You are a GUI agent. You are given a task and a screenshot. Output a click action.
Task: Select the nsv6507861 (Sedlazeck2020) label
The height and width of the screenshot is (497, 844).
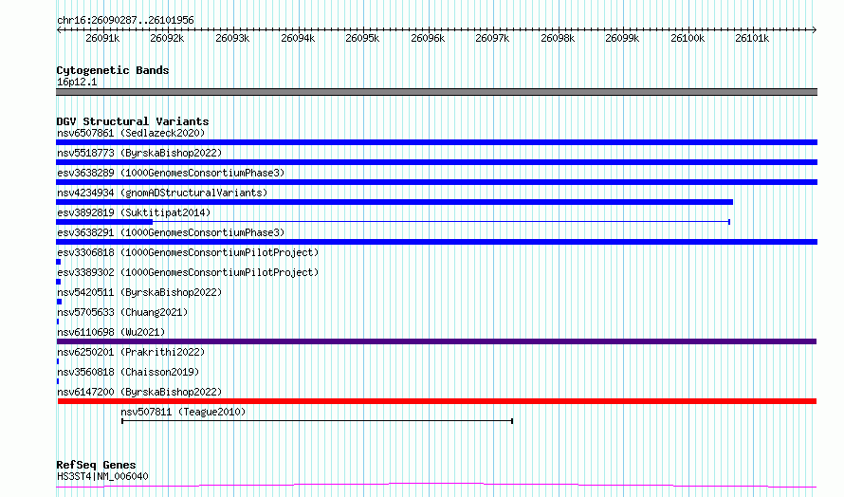point(131,133)
